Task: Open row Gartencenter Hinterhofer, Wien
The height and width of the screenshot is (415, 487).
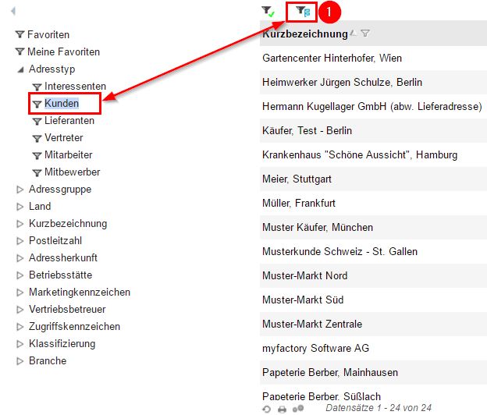Action: [x=373, y=58]
